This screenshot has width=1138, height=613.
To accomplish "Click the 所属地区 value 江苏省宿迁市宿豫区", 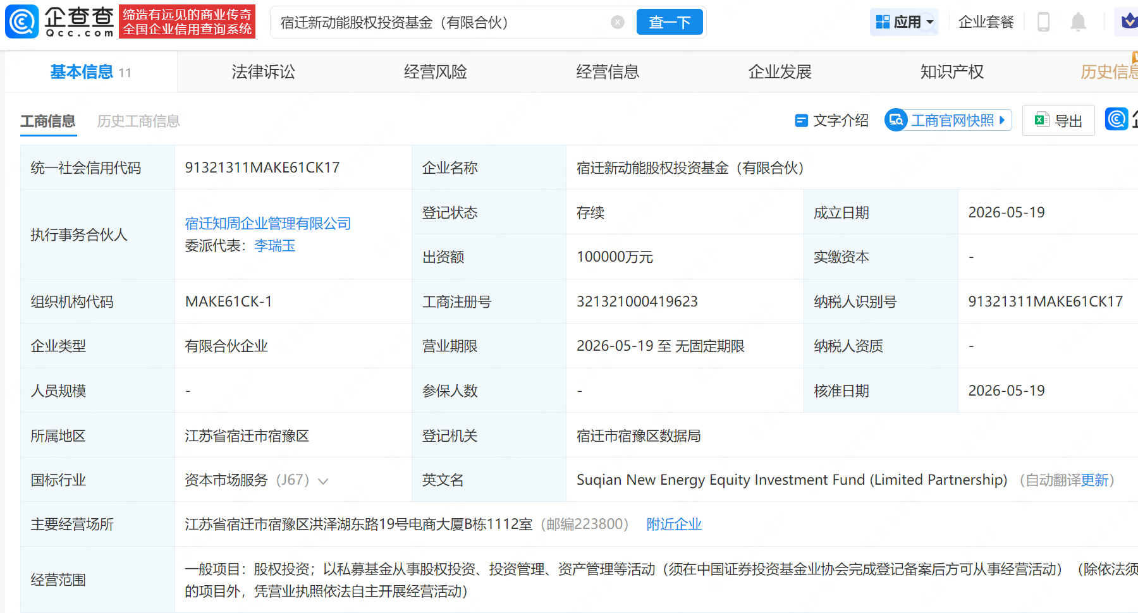I will (247, 435).
